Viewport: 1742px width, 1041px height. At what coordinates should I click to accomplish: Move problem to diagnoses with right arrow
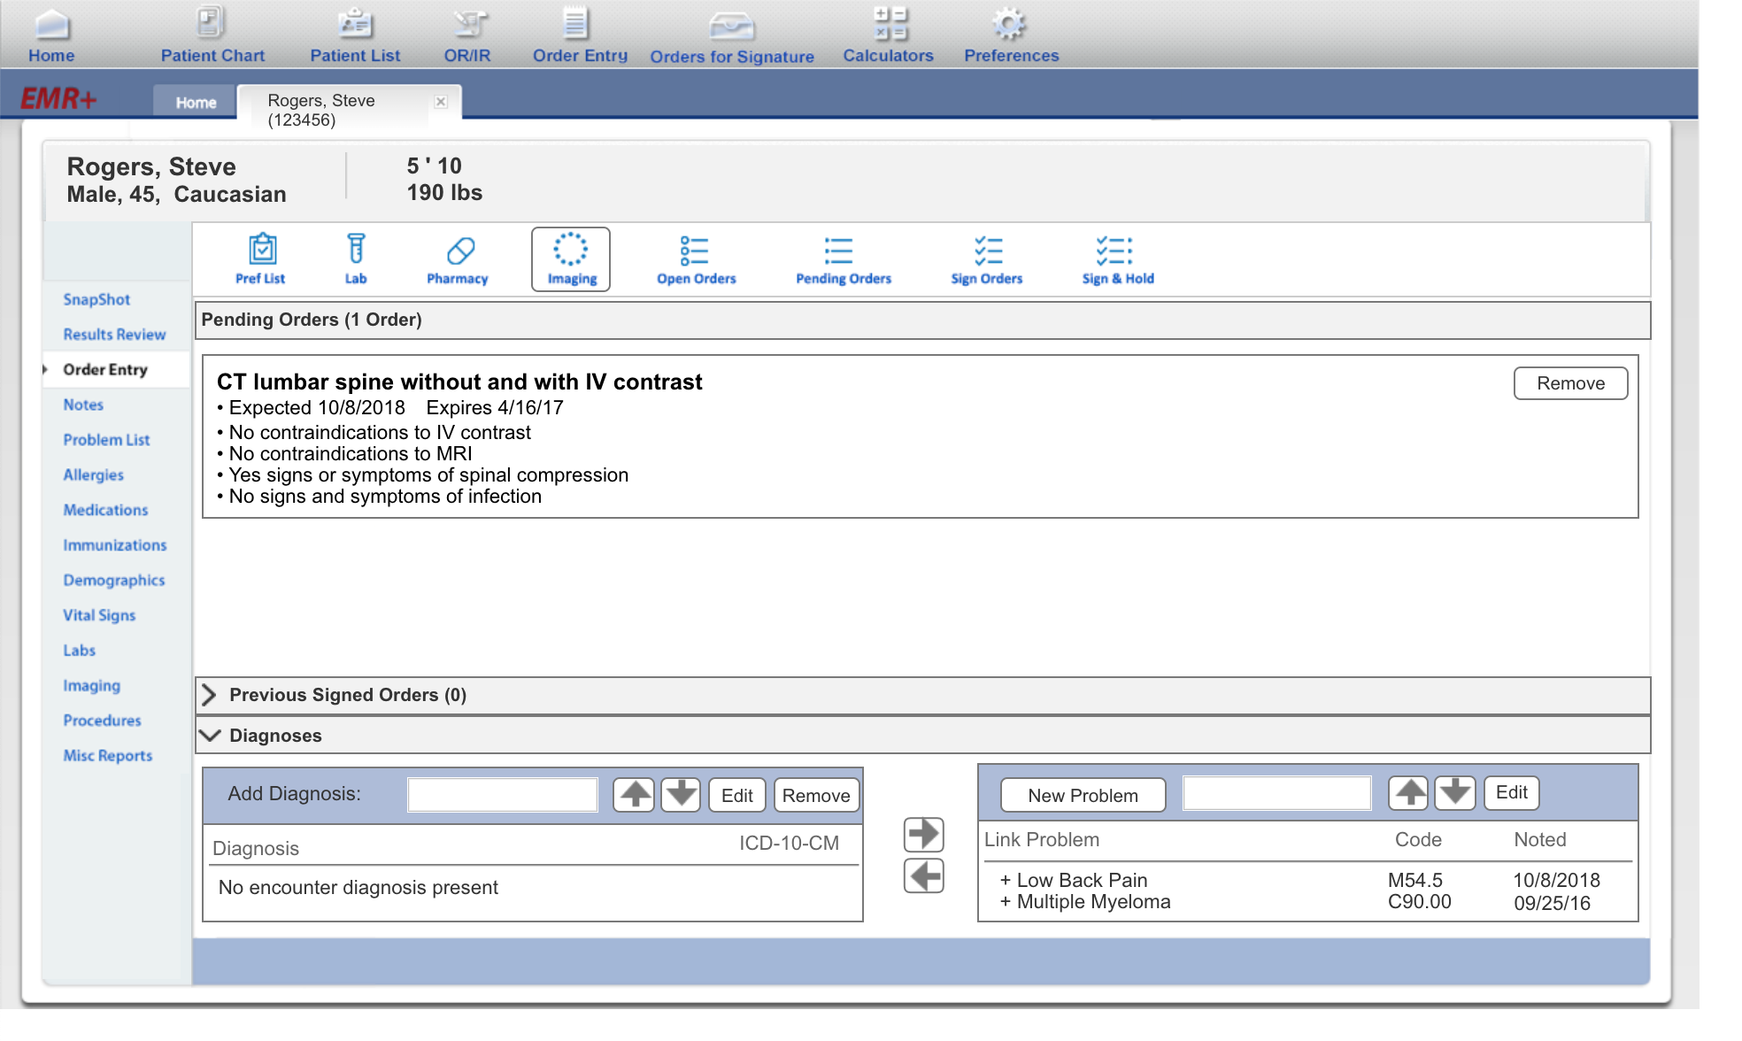[923, 834]
